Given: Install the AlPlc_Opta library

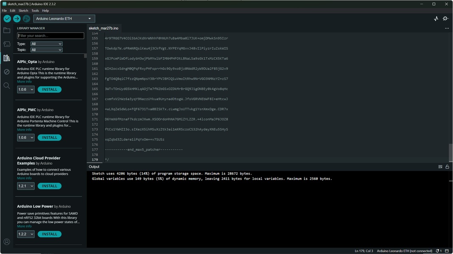Looking at the screenshot, I should 49,90.
